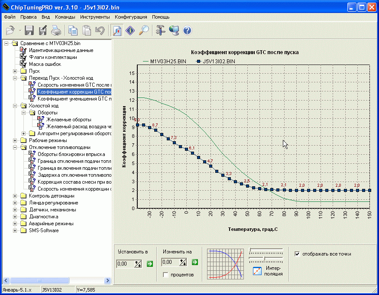Open the Правка menu
The width and height of the screenshot is (379, 295).
click(x=28, y=17)
